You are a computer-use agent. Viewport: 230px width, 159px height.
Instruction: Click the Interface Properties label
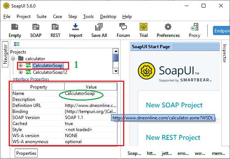pos(31,79)
